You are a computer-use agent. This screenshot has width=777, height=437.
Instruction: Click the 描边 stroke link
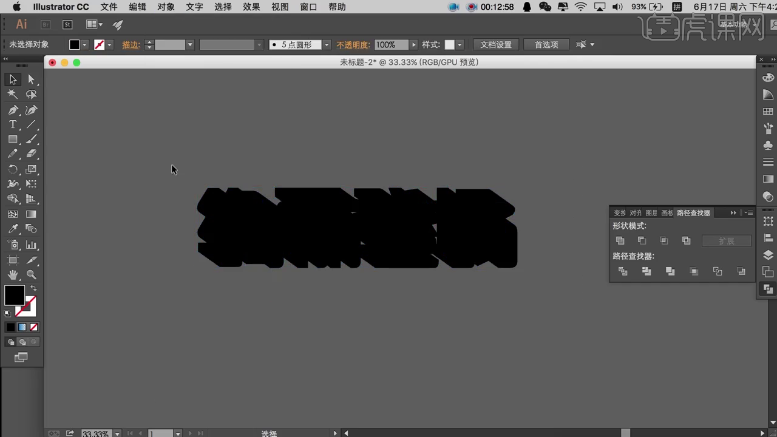click(131, 45)
